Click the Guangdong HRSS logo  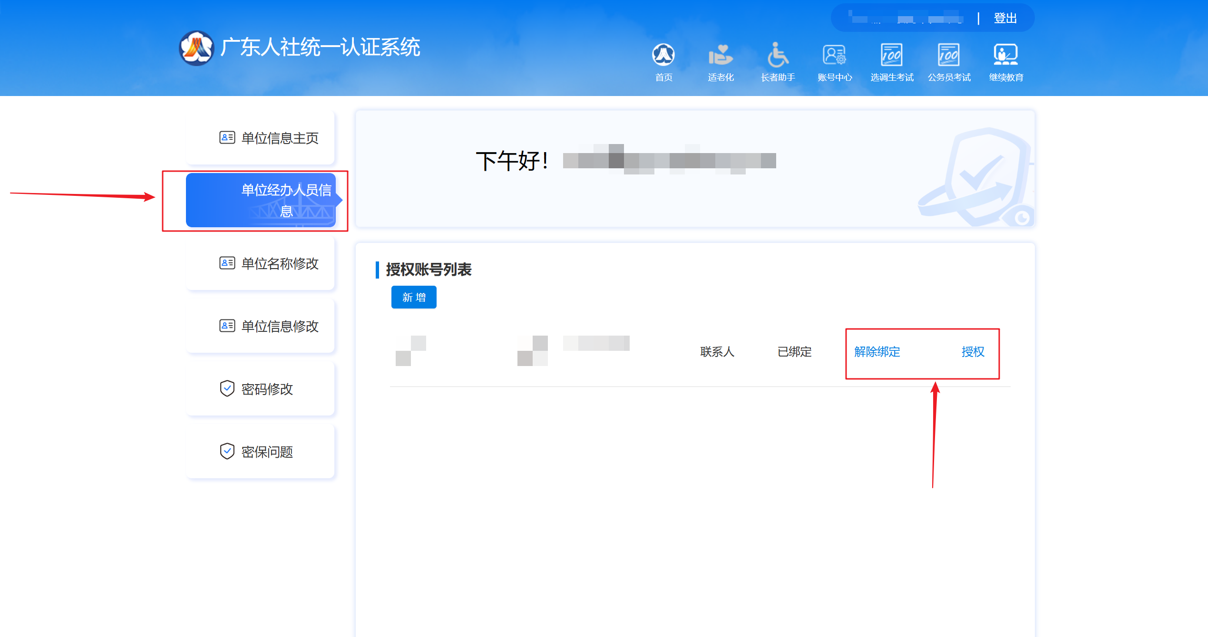coord(196,48)
